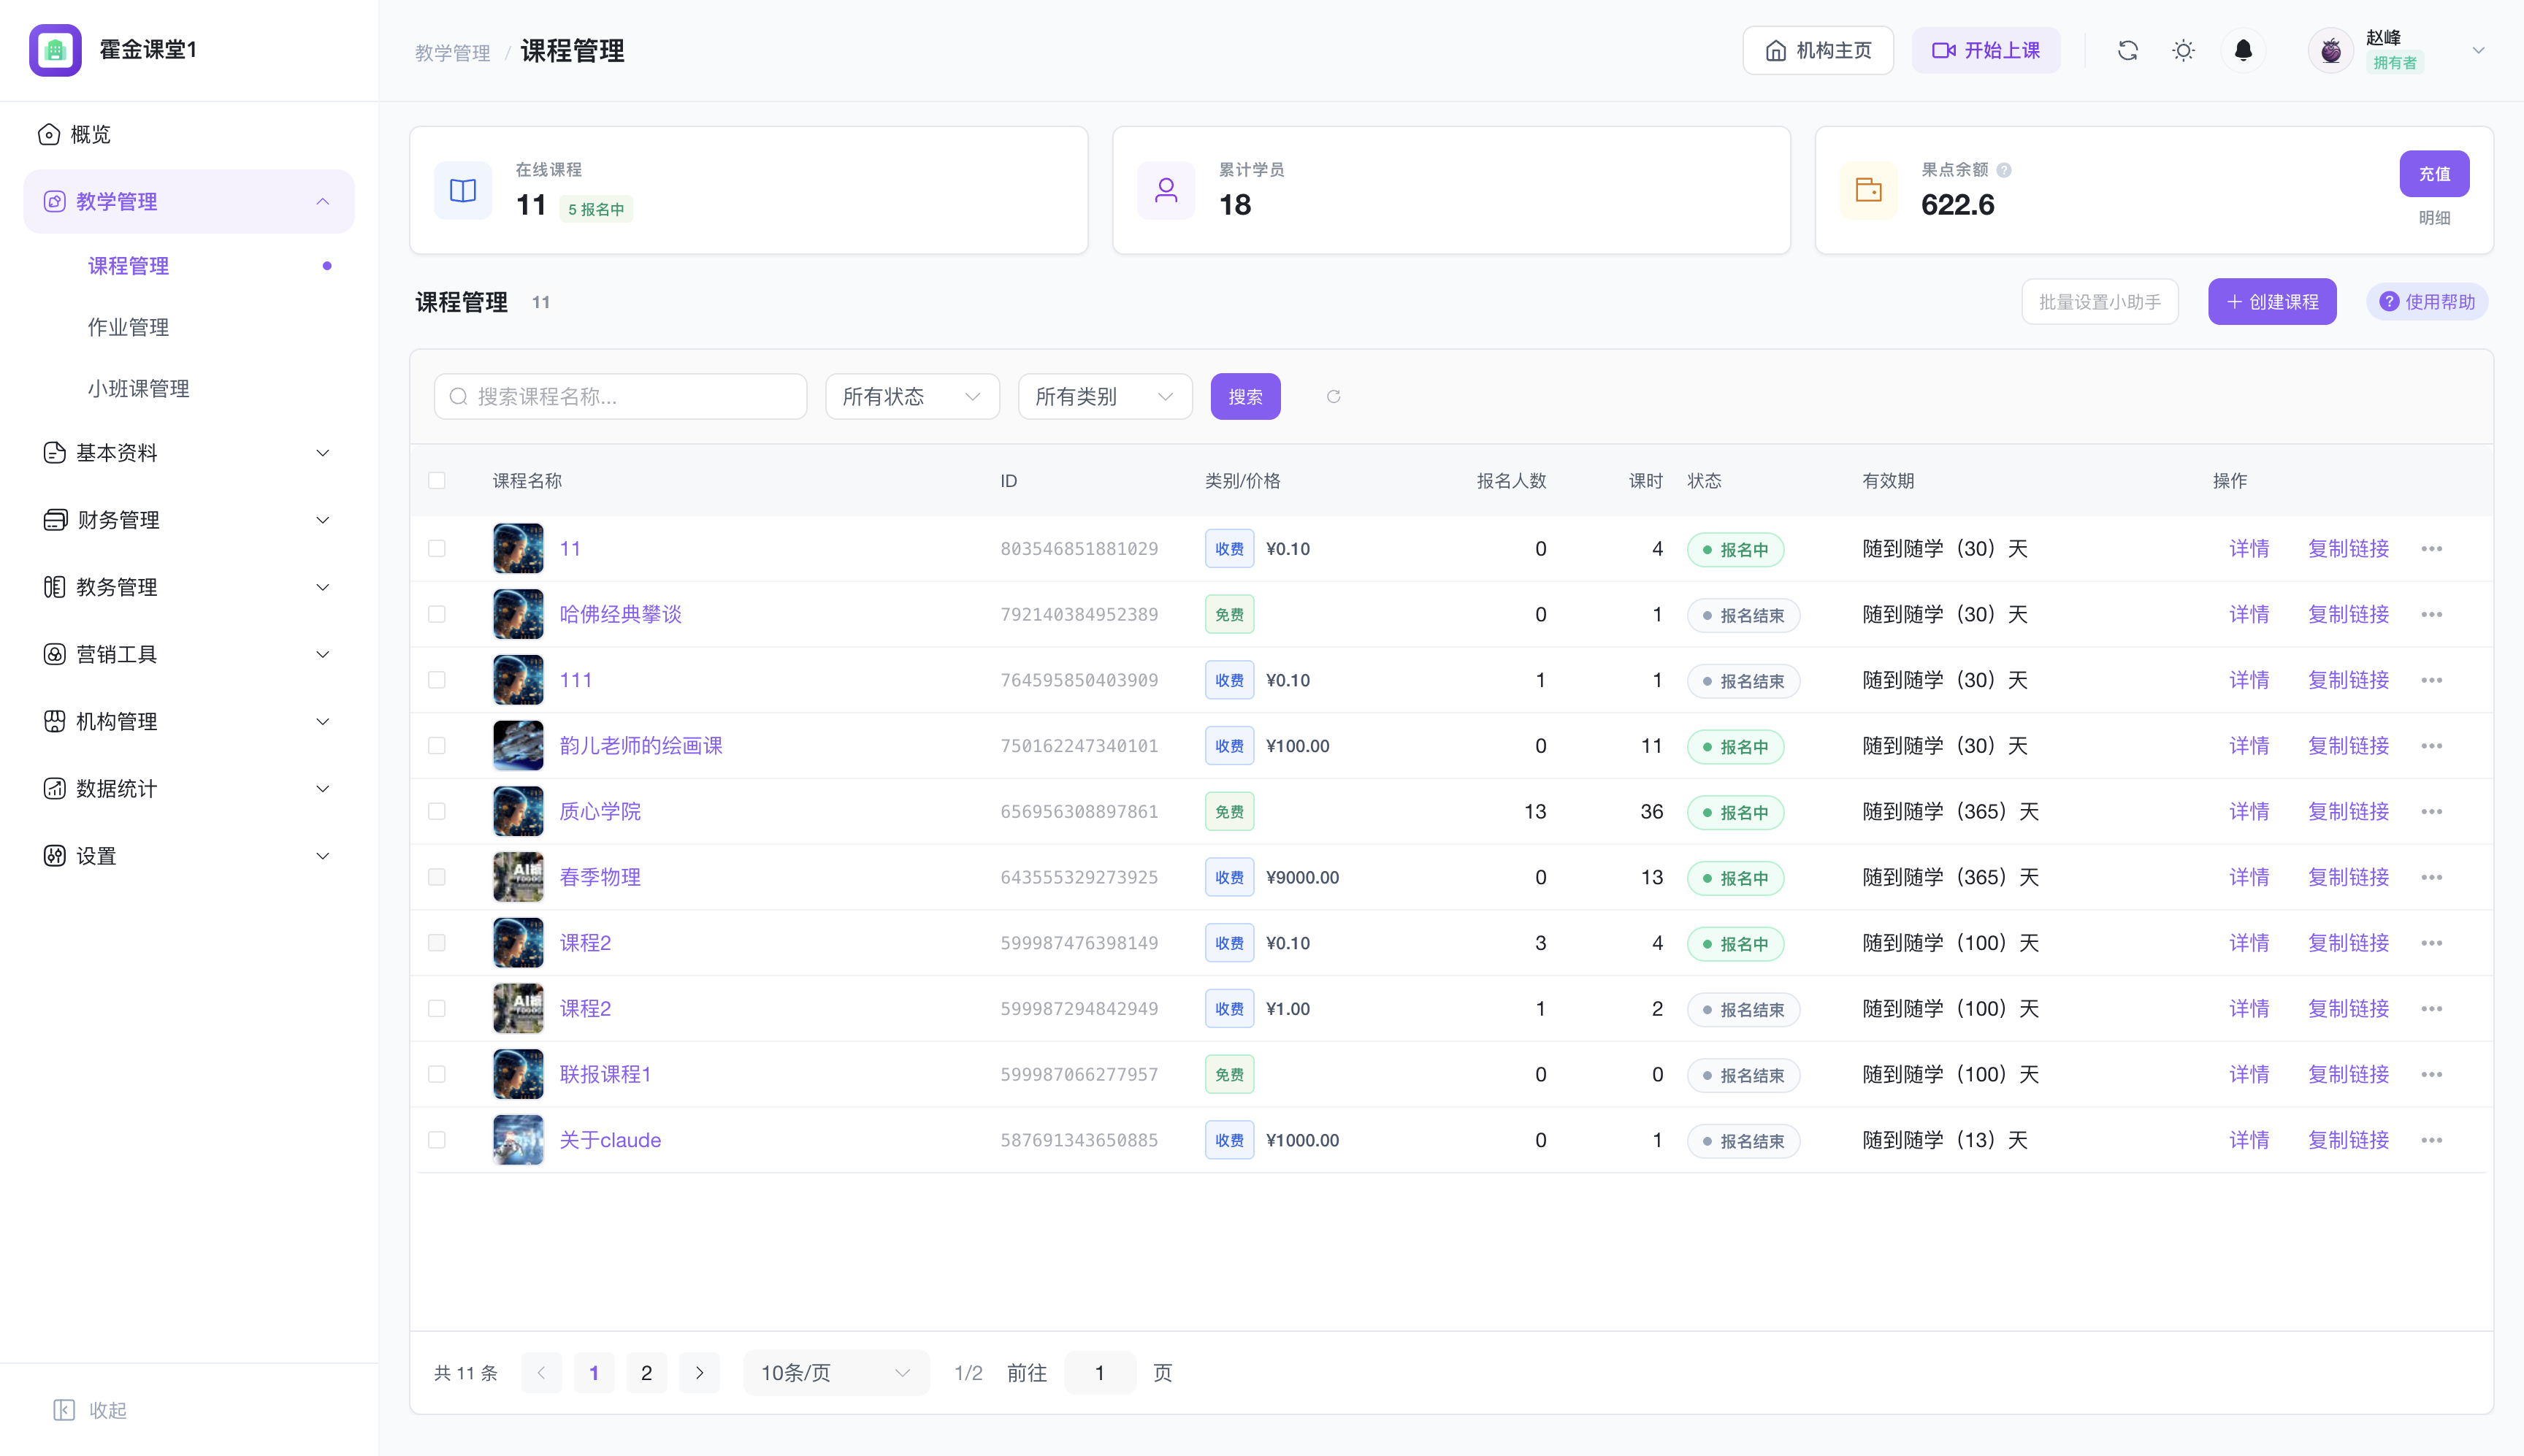Viewport: 2524px width, 1456px height.
Task: Open the 10条/页 page size dropdown
Action: 836,1373
